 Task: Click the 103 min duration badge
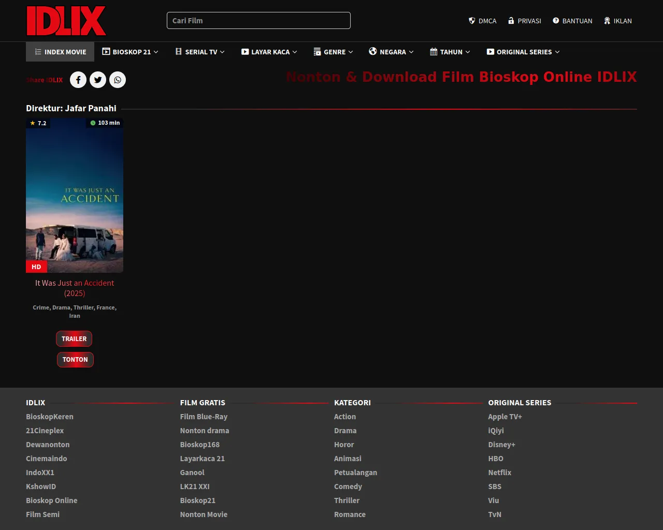coord(105,123)
